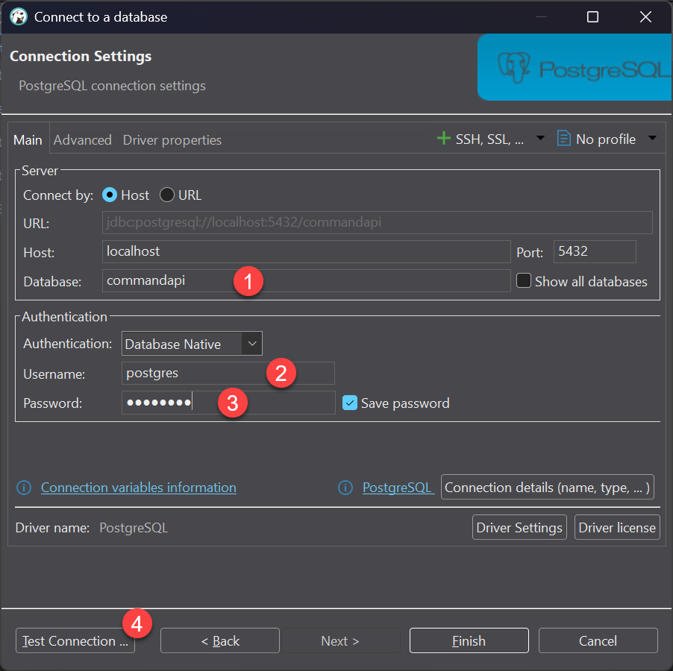Select the URL radio button
This screenshot has width=673, height=671.
tap(167, 195)
